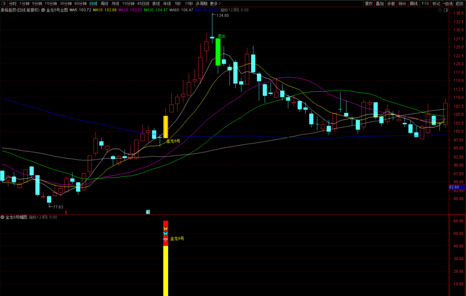This screenshot has height=296, width=466.
Task: Open the 多周期 multi-period view
Action: [x=201, y=3]
